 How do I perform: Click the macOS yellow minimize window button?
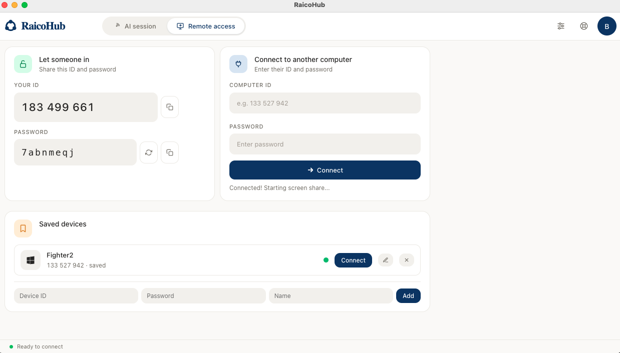[15, 5]
